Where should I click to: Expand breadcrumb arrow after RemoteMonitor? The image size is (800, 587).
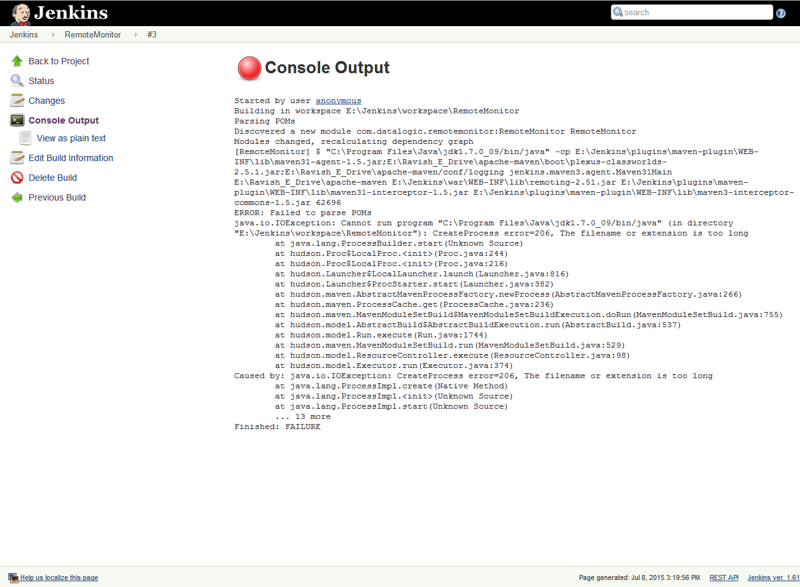tap(136, 35)
